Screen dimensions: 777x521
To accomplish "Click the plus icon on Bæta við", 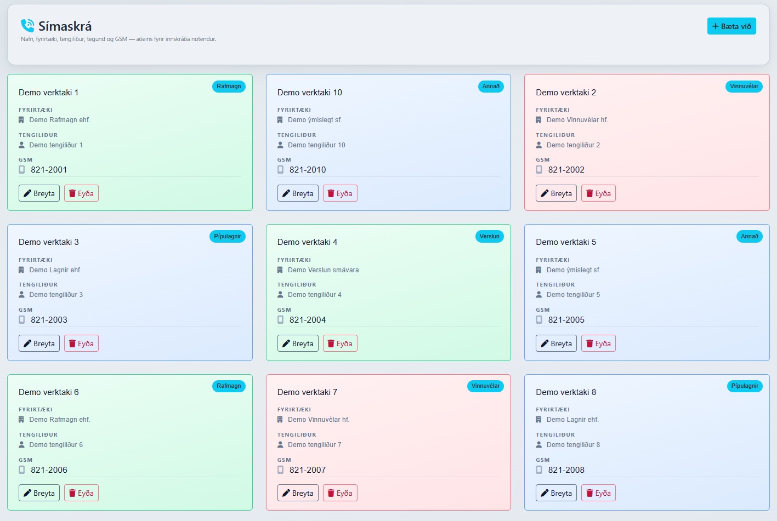I will tap(716, 26).
